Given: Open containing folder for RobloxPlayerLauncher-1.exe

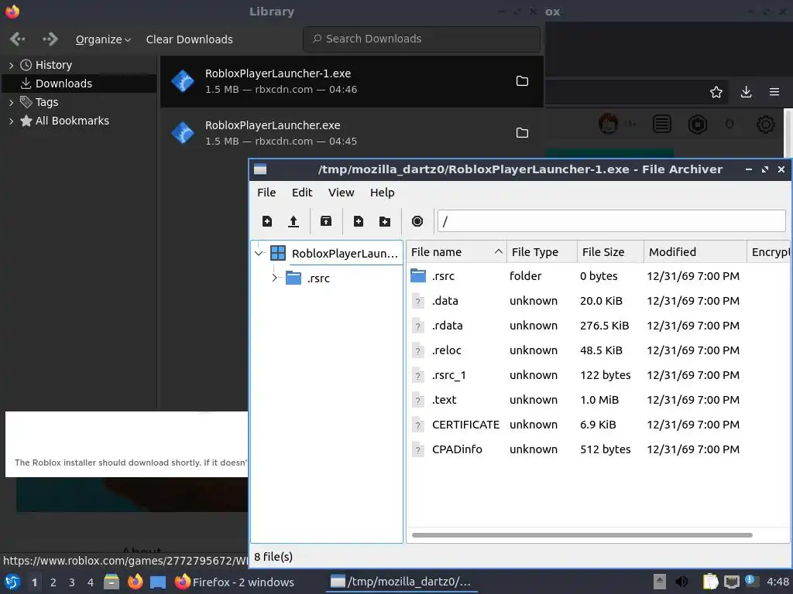Looking at the screenshot, I should click(522, 80).
